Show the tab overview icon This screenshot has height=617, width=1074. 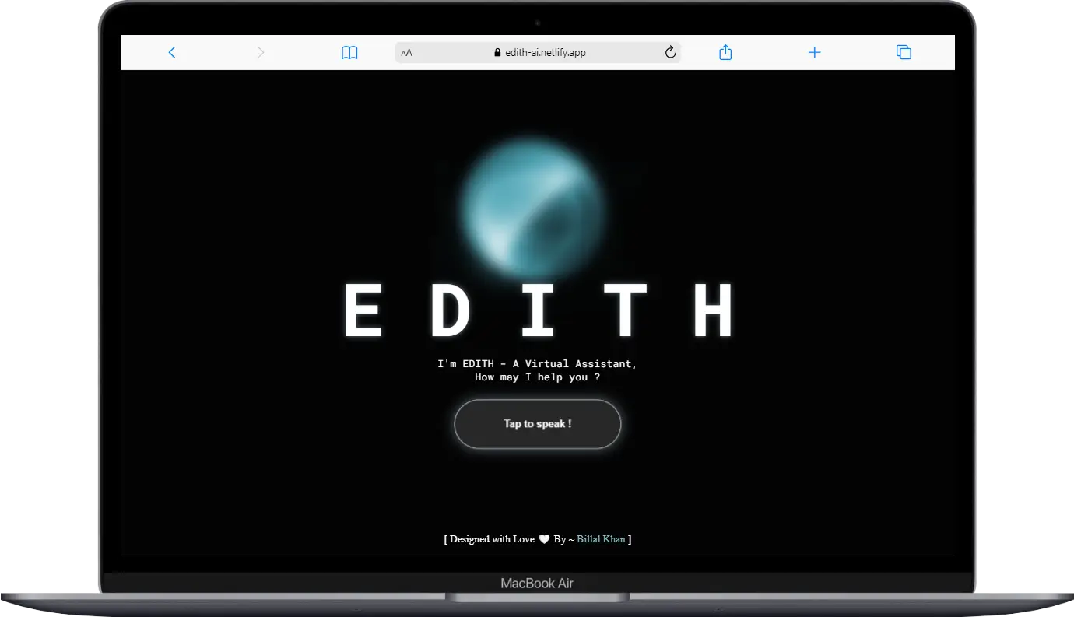[904, 52]
